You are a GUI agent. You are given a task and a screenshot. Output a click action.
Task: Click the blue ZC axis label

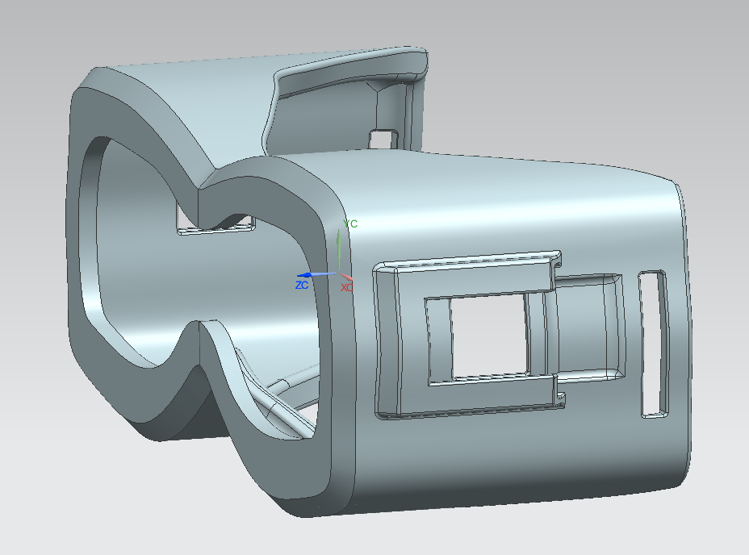[x=302, y=285]
